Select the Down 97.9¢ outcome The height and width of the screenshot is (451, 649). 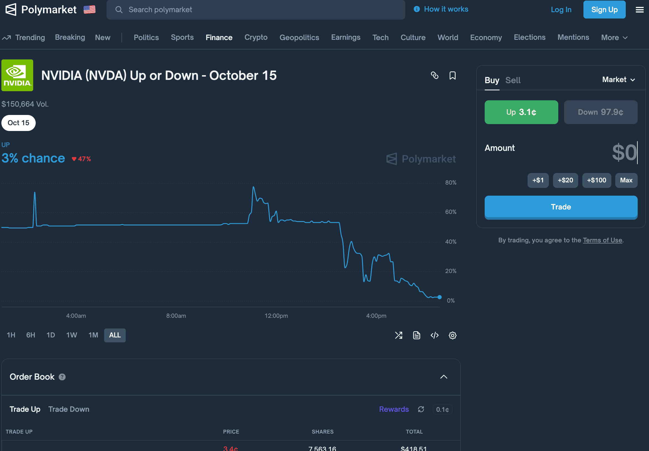click(600, 112)
